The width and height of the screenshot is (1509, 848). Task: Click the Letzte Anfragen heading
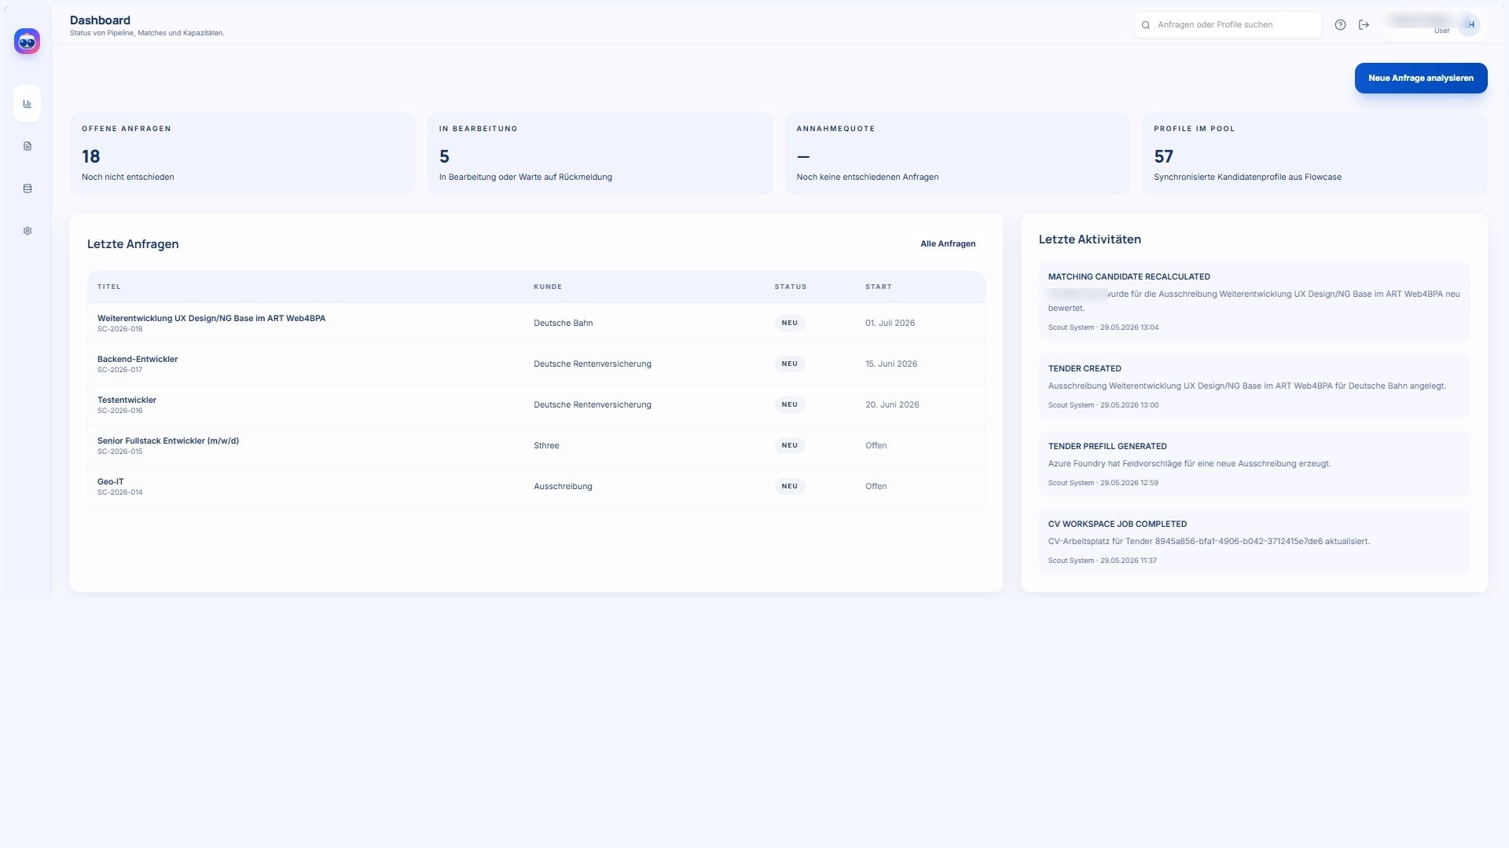(133, 245)
